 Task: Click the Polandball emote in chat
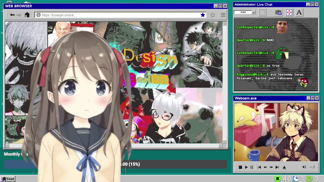pos(303,82)
